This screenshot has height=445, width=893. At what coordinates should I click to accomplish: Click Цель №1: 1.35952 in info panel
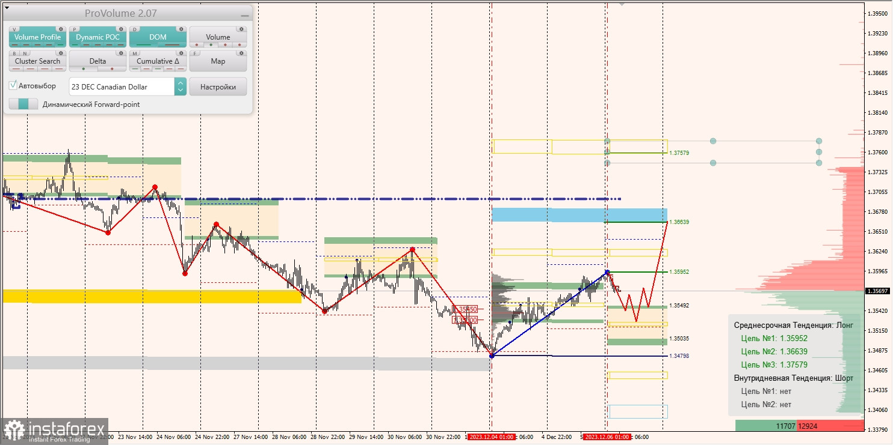tap(774, 338)
